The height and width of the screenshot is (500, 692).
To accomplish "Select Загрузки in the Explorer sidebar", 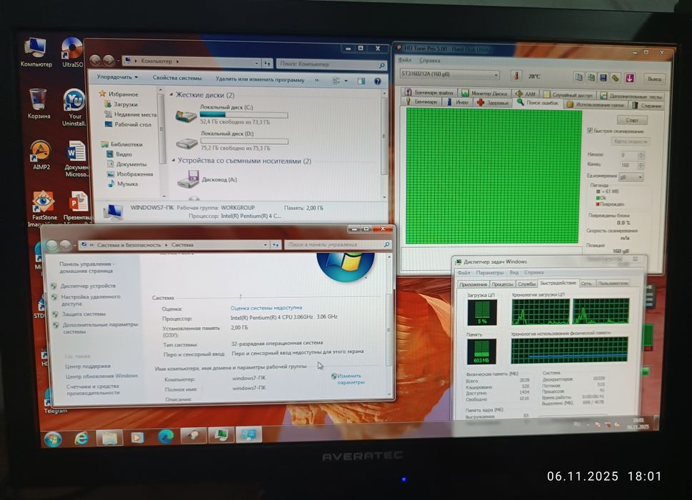I will pyautogui.click(x=126, y=104).
